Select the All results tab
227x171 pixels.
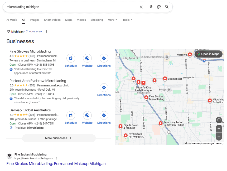[x=23, y=20]
